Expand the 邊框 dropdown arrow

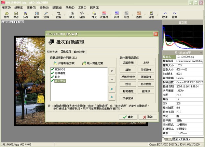158,15
